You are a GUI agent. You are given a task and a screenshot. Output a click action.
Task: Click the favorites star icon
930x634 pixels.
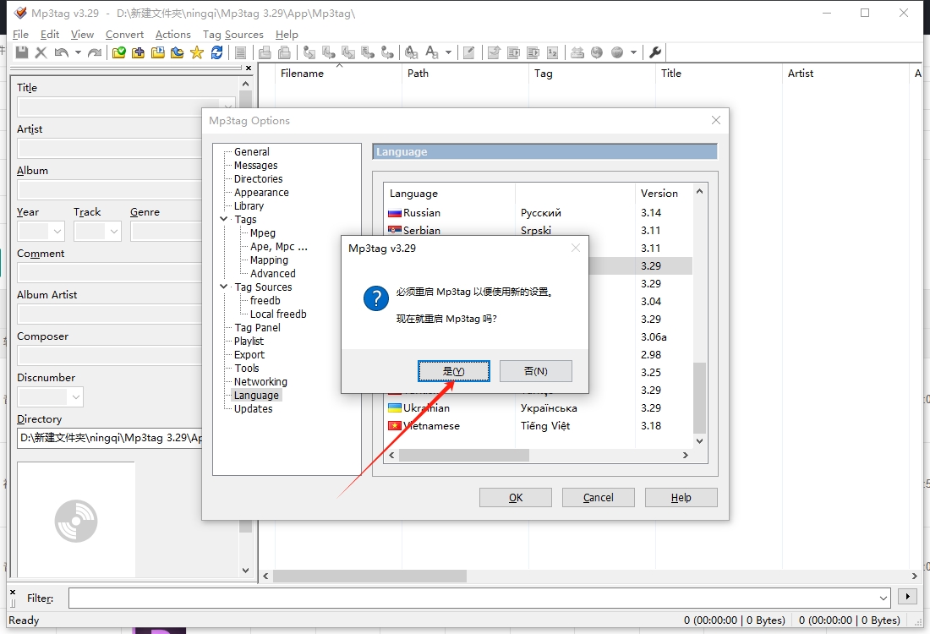click(x=197, y=52)
